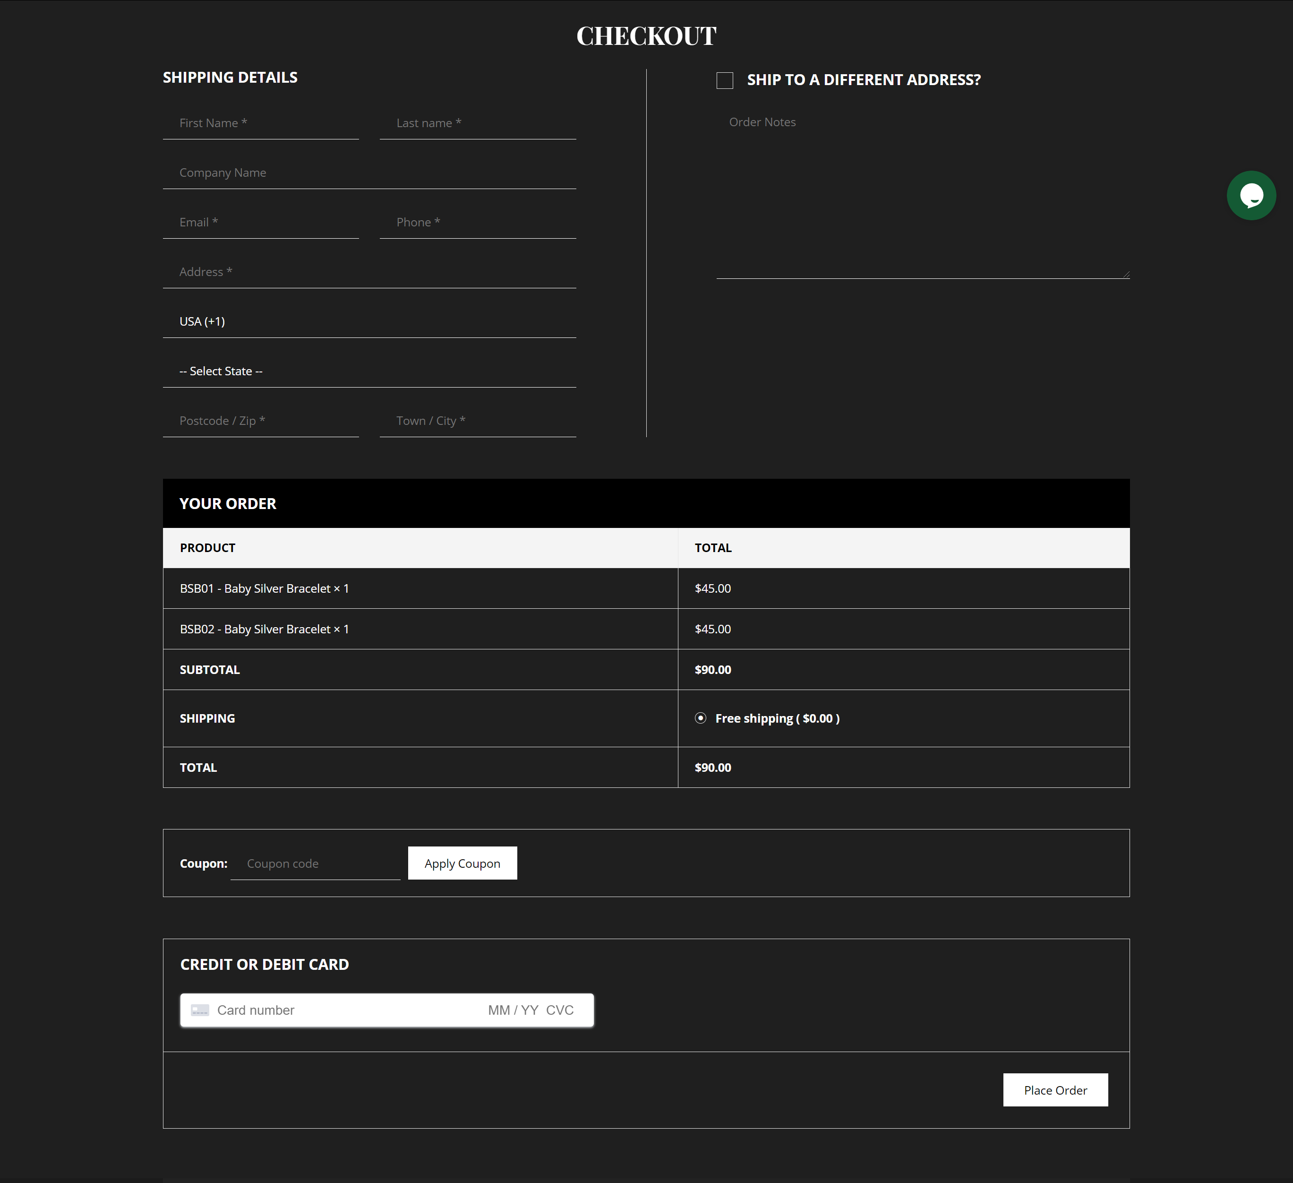The image size is (1293, 1183).
Task: Open the green chat bubble widget
Action: (x=1250, y=195)
